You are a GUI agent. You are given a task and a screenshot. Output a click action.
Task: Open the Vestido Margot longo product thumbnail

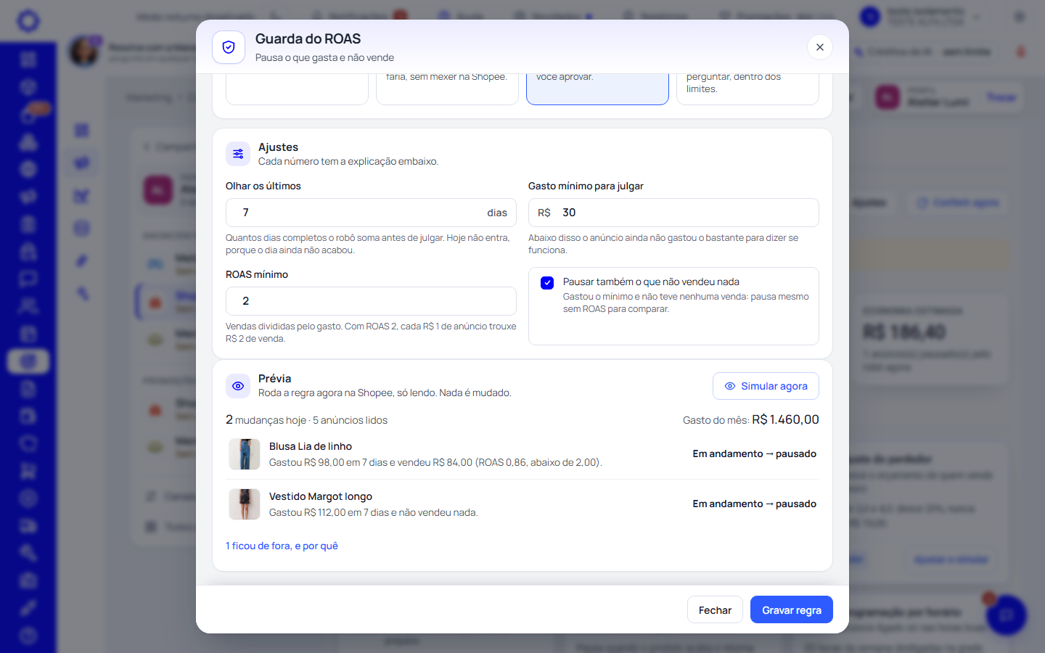coord(245,504)
